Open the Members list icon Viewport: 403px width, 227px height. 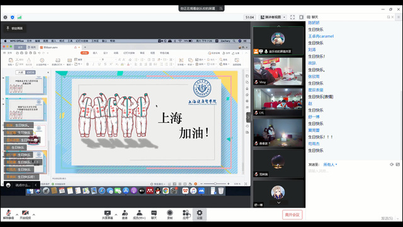pyautogui.click(x=139, y=214)
